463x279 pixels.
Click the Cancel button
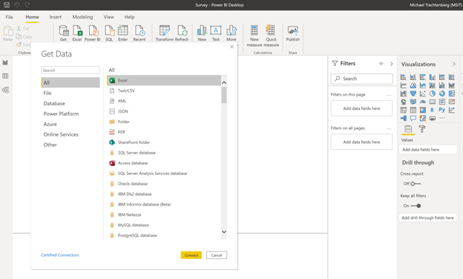tap(217, 255)
